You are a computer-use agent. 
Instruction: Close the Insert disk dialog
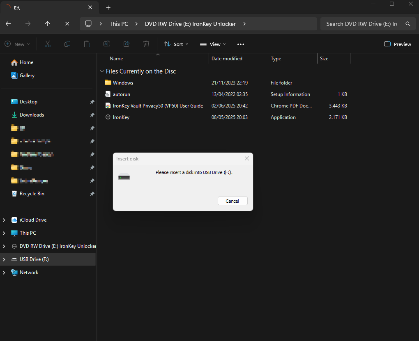pos(247,158)
